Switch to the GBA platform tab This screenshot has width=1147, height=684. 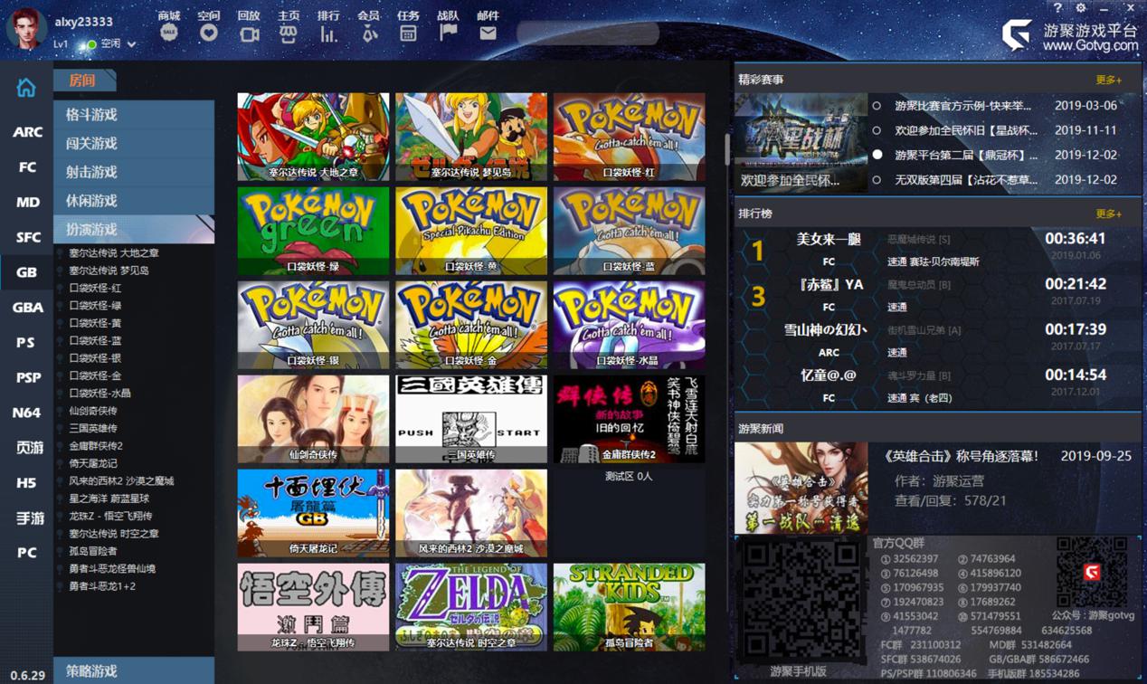[x=27, y=308]
